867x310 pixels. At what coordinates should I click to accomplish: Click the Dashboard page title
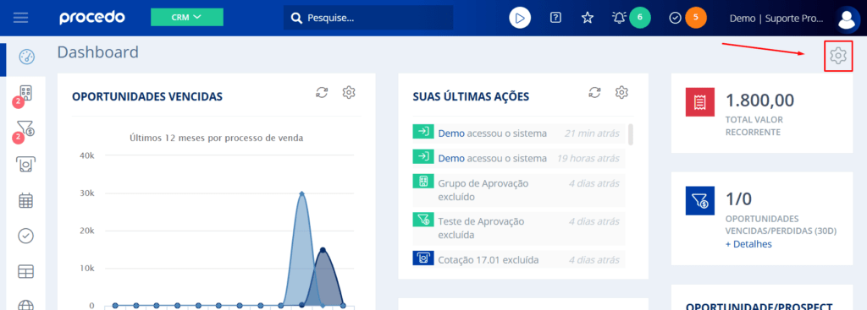tap(98, 52)
